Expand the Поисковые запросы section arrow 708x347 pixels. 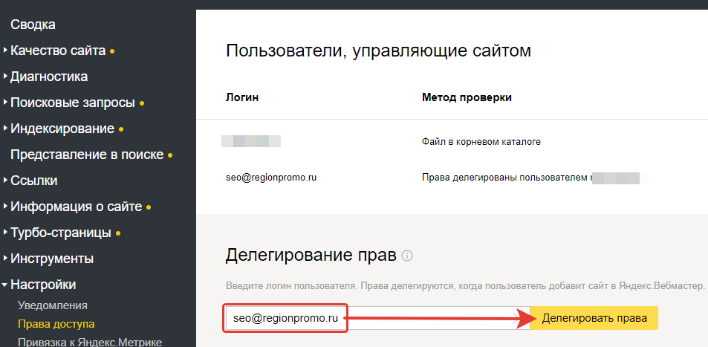point(5,103)
